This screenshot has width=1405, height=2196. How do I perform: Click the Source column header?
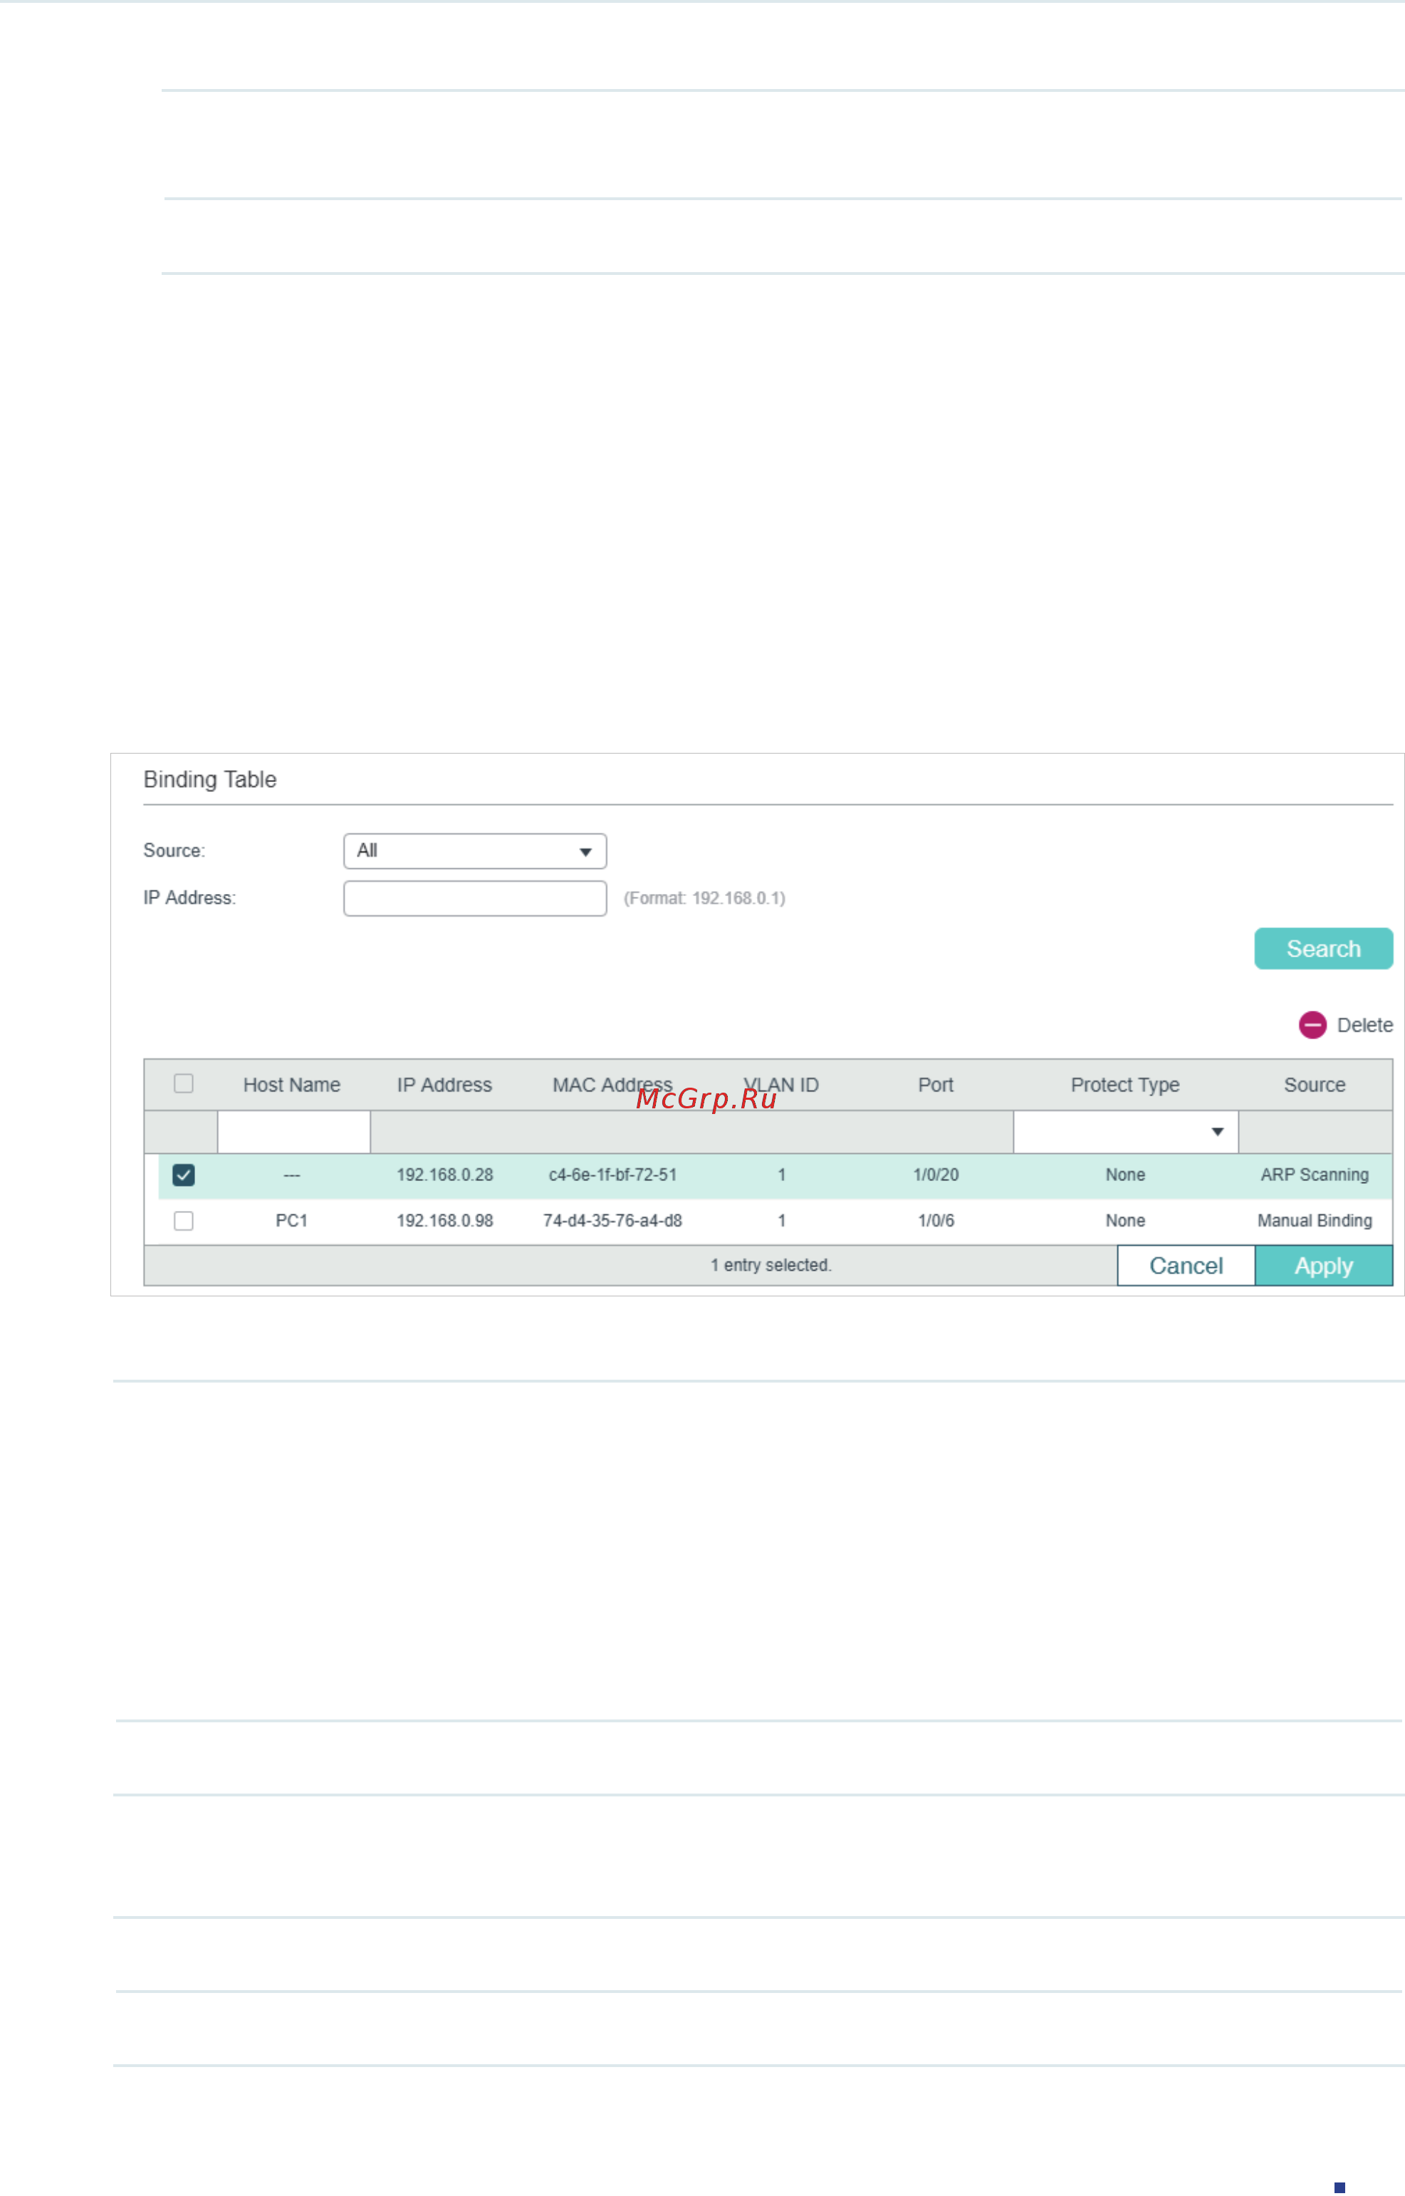(1314, 1084)
